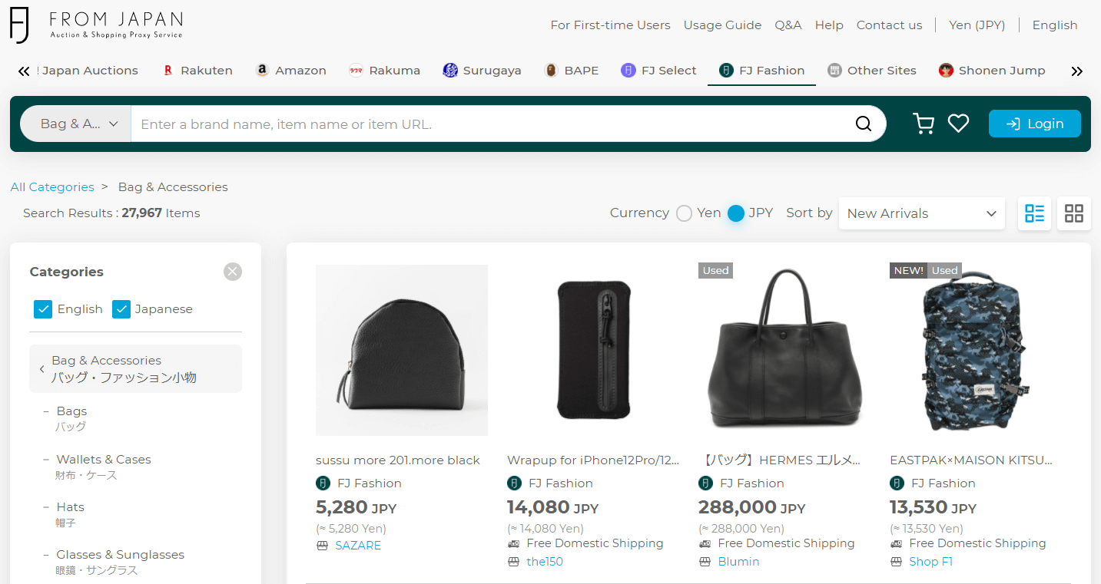The height and width of the screenshot is (584, 1101).
Task: Uncheck the English category checkbox
Action: tap(43, 309)
